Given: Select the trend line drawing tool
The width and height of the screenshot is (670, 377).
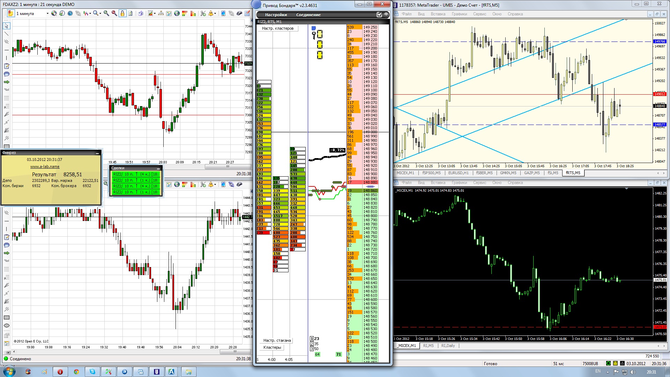Looking at the screenshot, I should point(6,34).
